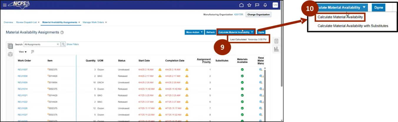
Task: Open work order REU1014 link
Action: click(x=22, y=89)
